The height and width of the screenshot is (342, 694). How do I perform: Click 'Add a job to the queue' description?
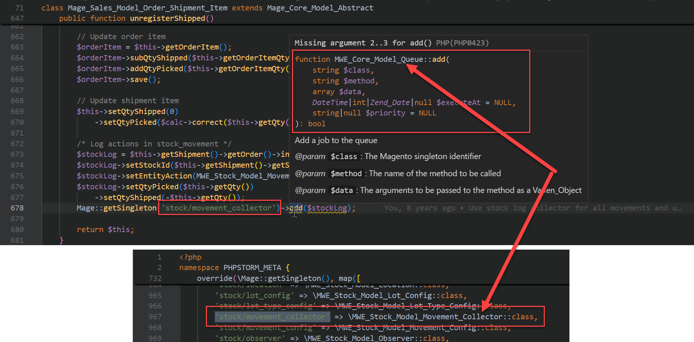click(x=336, y=140)
